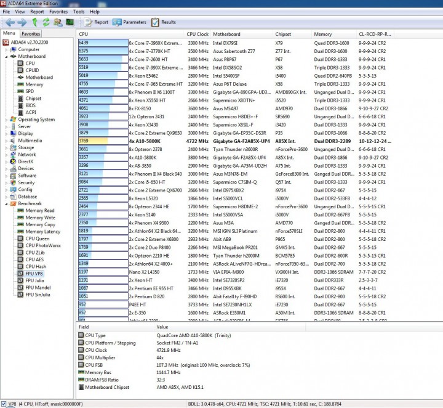
Task: Collapse the Benchmark tree node
Action: pyautogui.click(x=6, y=204)
